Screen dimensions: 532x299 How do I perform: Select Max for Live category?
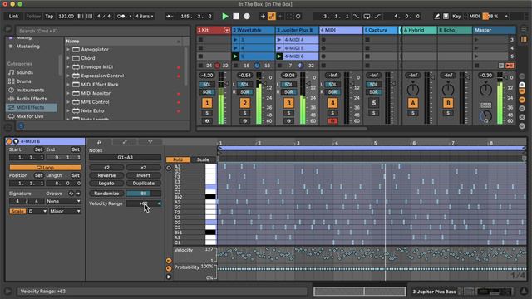30,116
